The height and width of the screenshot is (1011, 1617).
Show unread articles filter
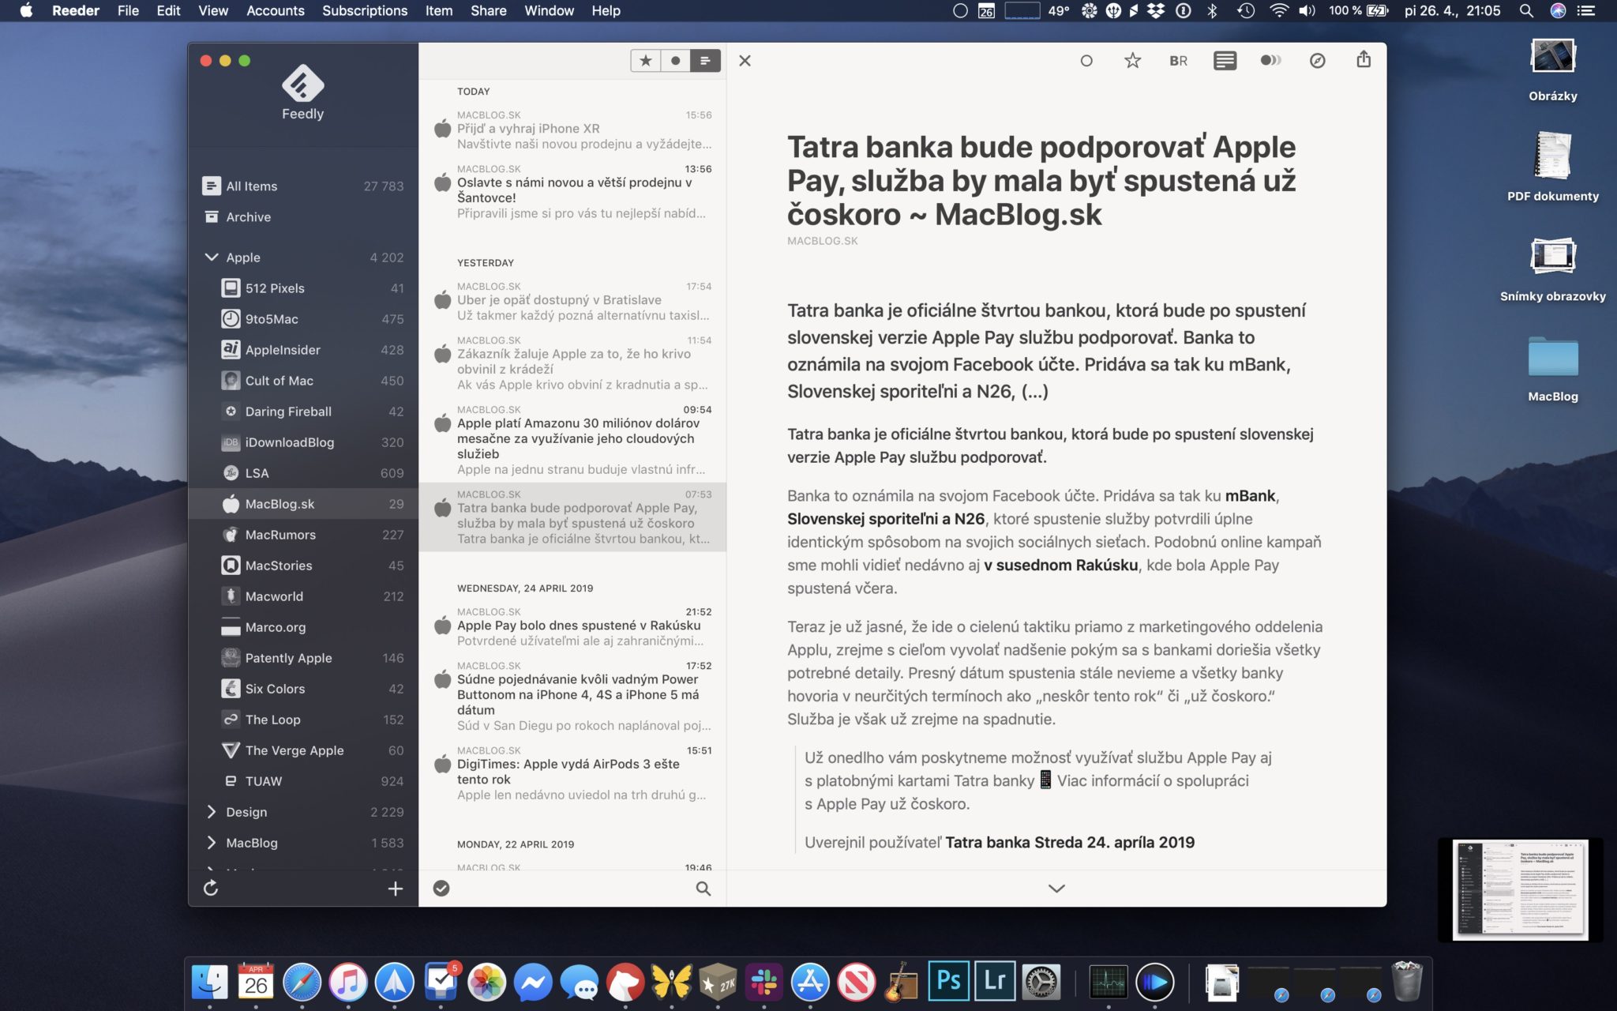[675, 61]
